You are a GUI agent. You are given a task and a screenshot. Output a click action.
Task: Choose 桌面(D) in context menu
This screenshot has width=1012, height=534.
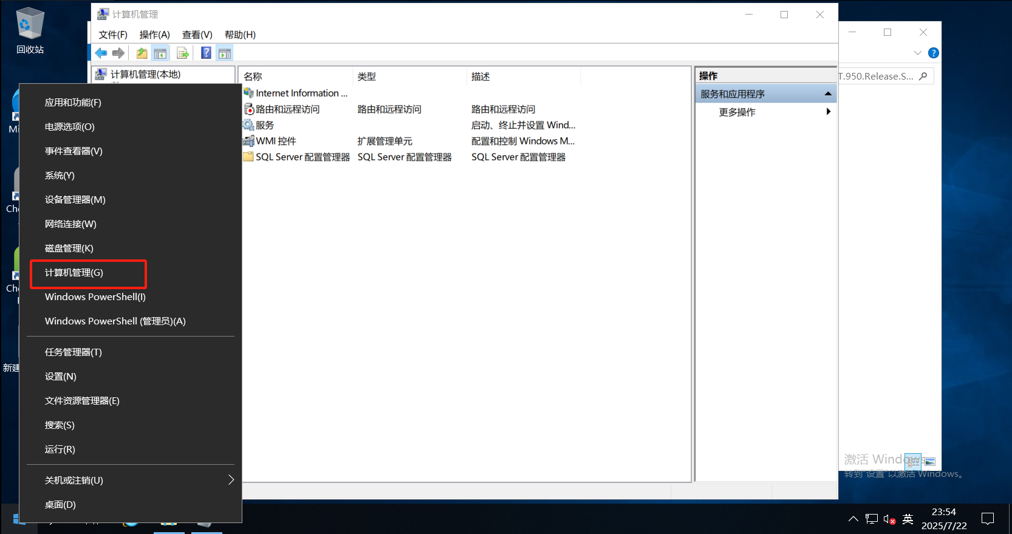click(x=131, y=504)
